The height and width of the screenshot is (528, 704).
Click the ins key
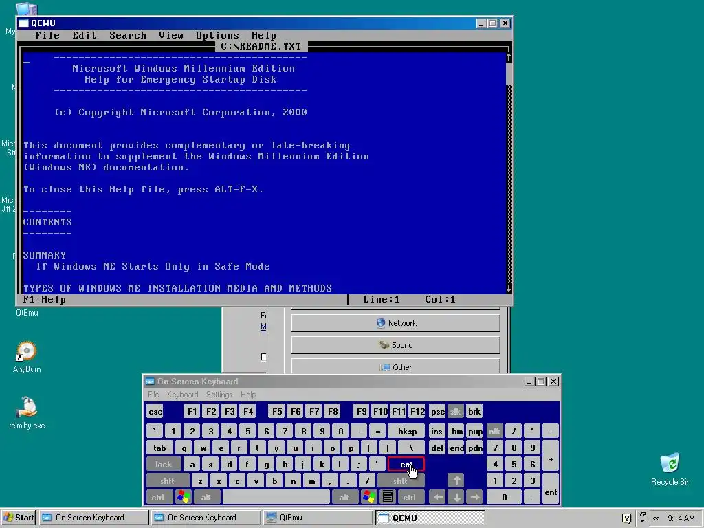coord(437,432)
